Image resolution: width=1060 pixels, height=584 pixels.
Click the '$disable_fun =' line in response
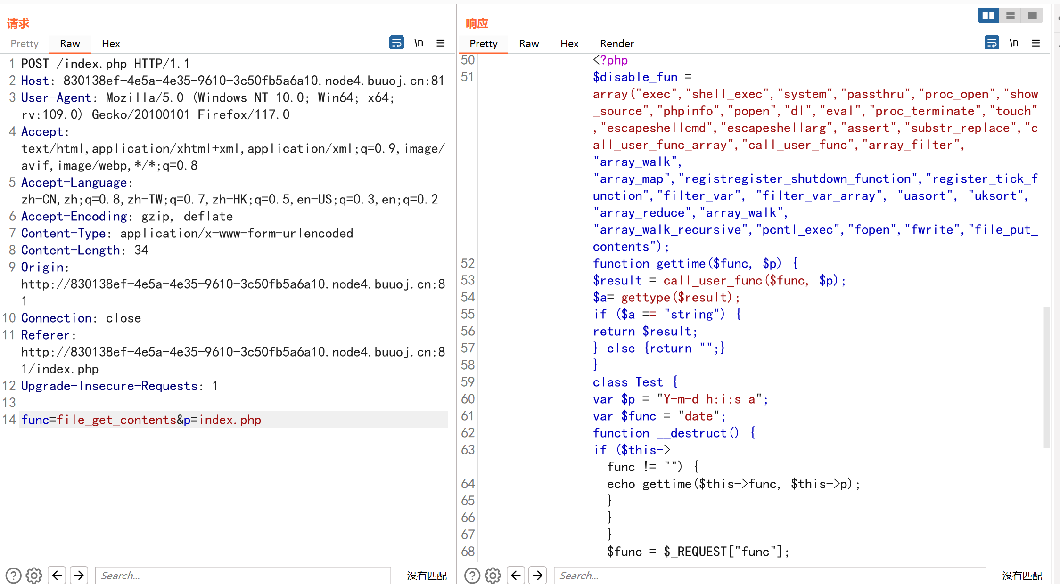[x=642, y=77]
